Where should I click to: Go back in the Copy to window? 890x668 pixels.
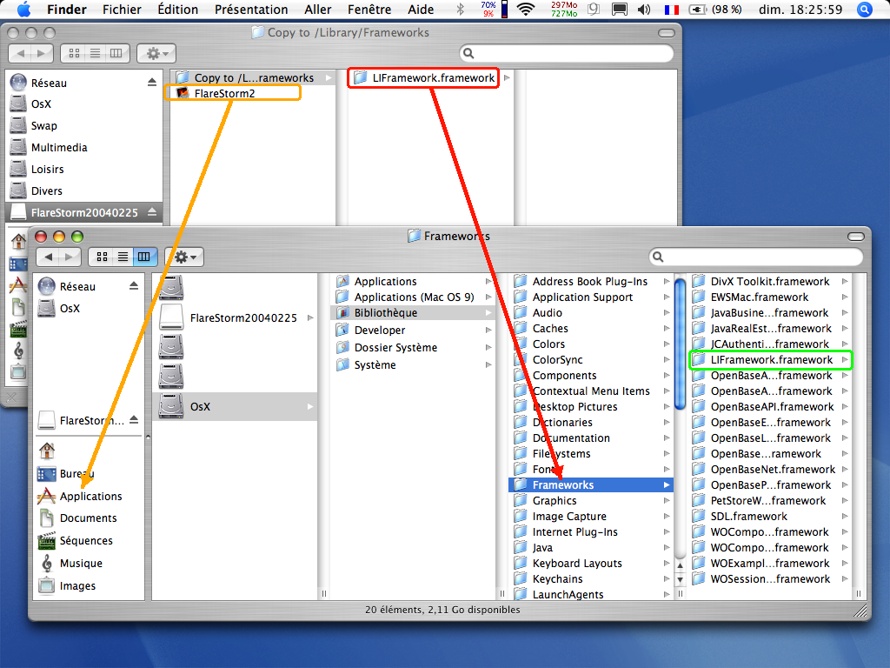pyautogui.click(x=21, y=53)
